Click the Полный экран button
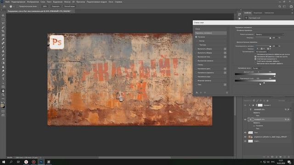 (x=69, y=6)
